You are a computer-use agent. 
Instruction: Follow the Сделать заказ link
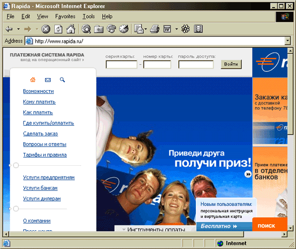tap(40, 134)
